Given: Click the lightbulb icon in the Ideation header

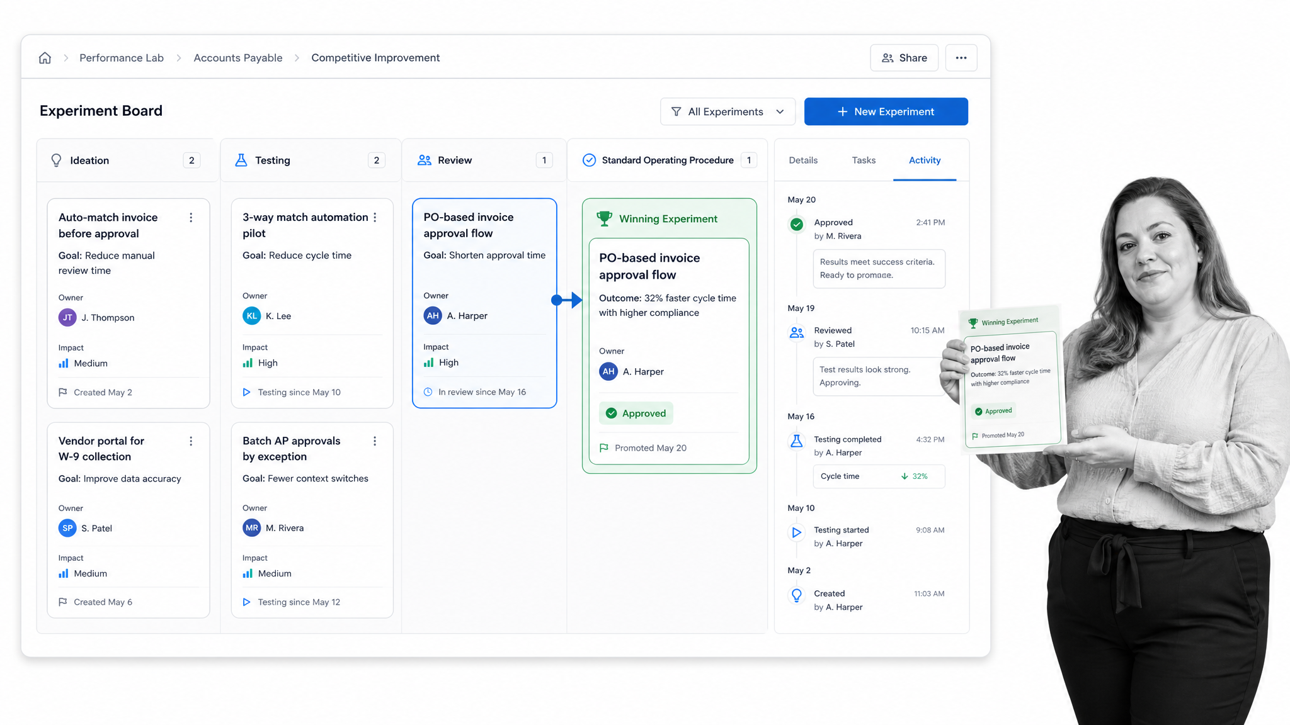Looking at the screenshot, I should click(x=56, y=160).
